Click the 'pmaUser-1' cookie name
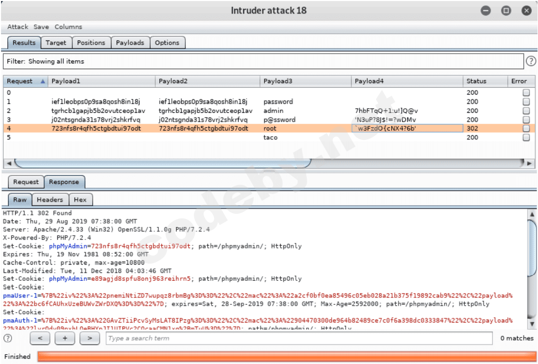The image size is (538, 364). pos(20,295)
